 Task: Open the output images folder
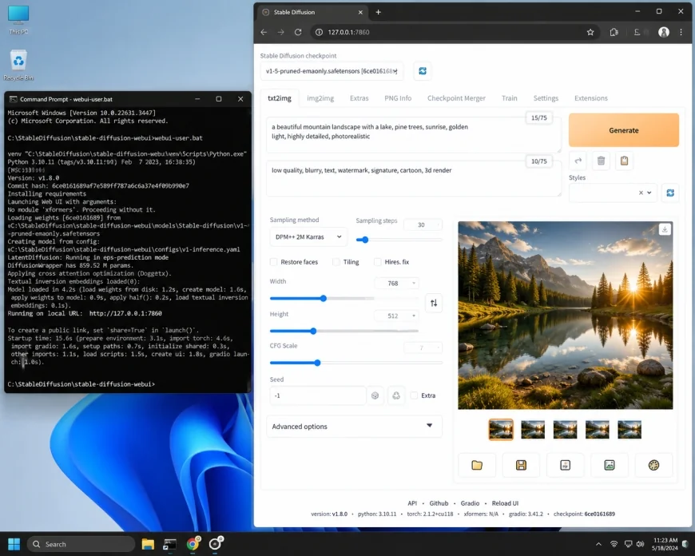click(x=477, y=465)
